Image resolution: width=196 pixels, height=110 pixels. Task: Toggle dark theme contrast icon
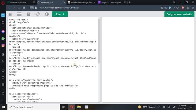pyautogui.click(x=47, y=14)
